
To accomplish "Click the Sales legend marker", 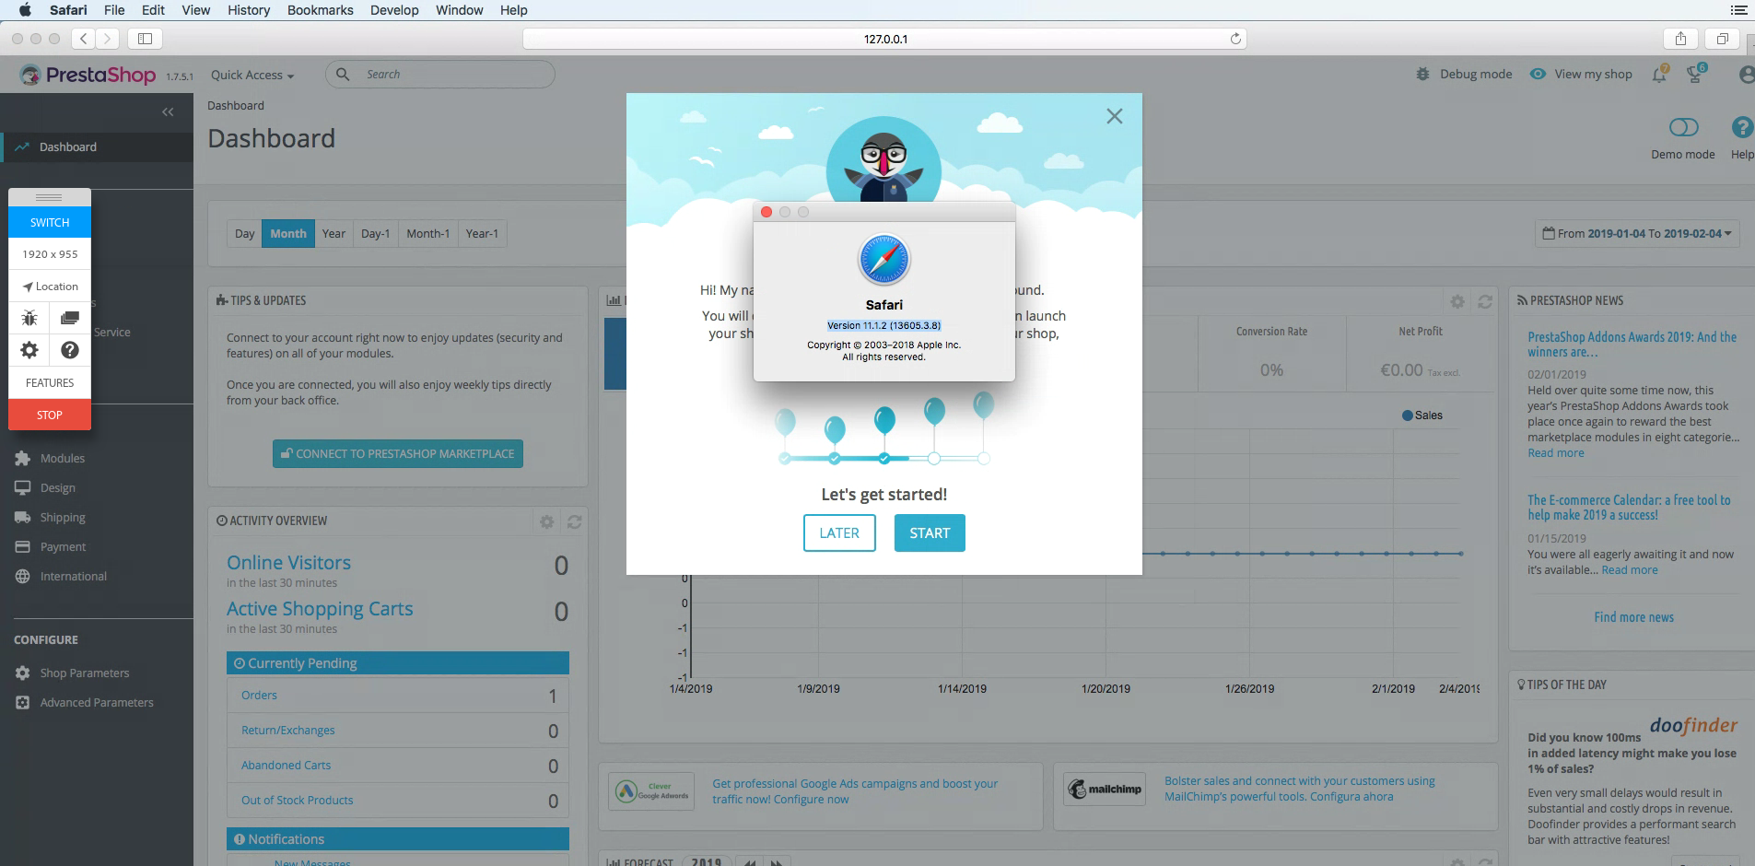I will (1407, 415).
